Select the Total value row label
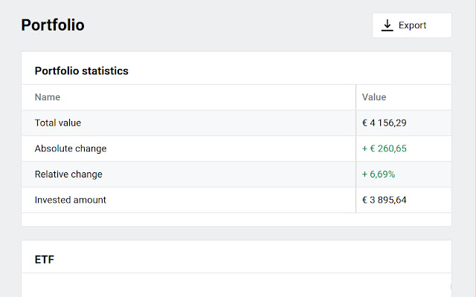The height and width of the screenshot is (297, 476). 58,123
